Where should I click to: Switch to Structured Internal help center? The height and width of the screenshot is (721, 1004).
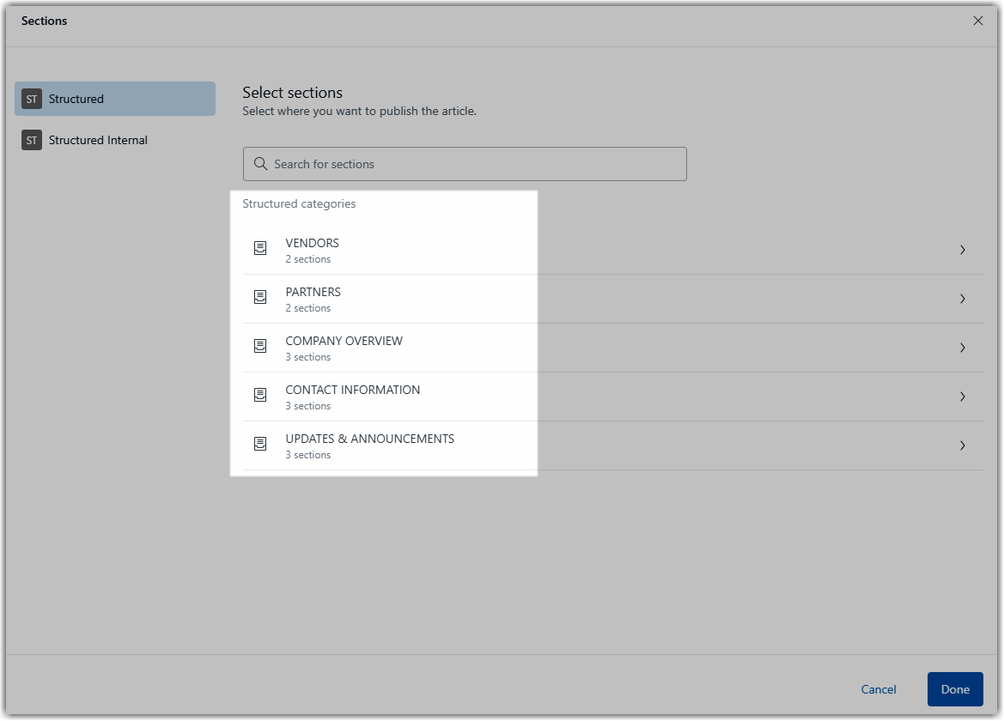click(98, 140)
